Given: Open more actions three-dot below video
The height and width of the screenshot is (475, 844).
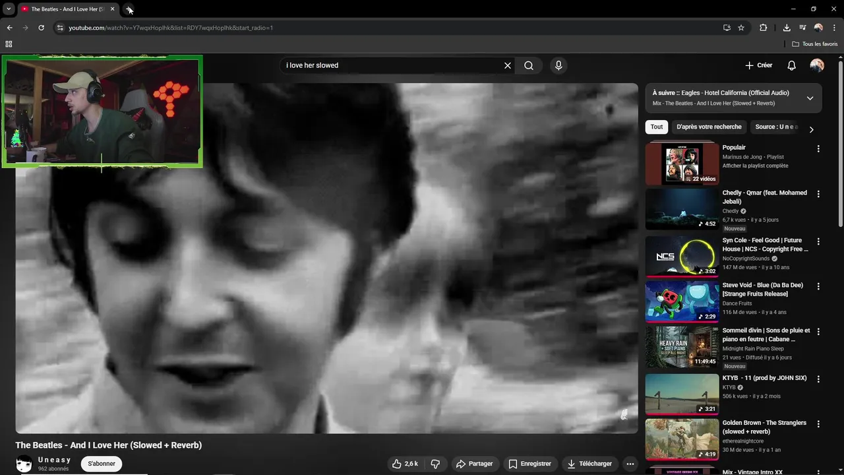Looking at the screenshot, I should tap(630, 464).
